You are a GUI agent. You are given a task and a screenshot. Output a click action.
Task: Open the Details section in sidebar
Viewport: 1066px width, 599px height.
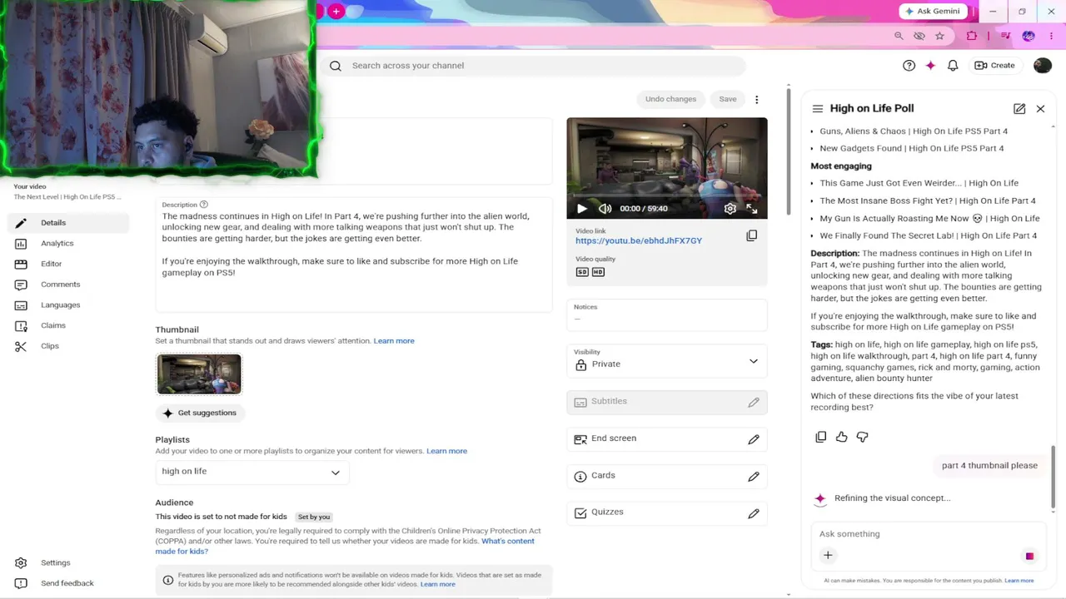click(x=68, y=223)
